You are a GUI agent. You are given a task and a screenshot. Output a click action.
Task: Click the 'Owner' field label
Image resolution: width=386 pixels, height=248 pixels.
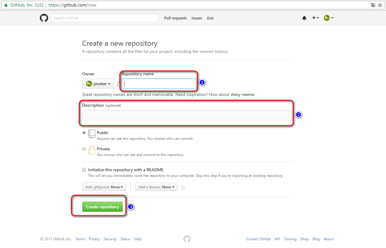point(88,74)
